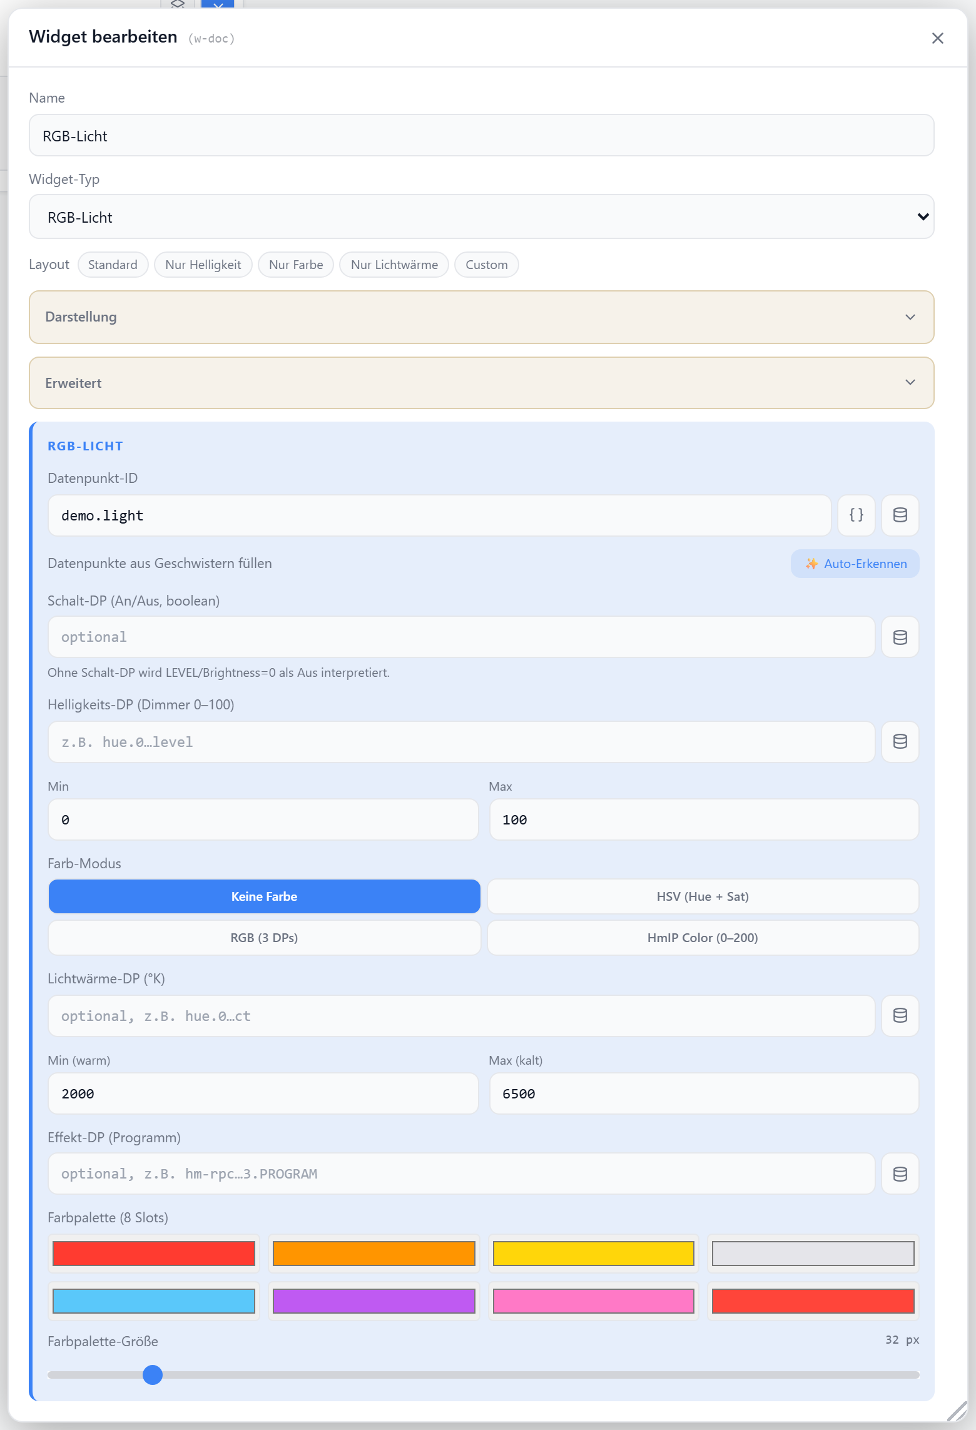Select RGB (3 DPs) color mode
The height and width of the screenshot is (1430, 976).
[264, 938]
